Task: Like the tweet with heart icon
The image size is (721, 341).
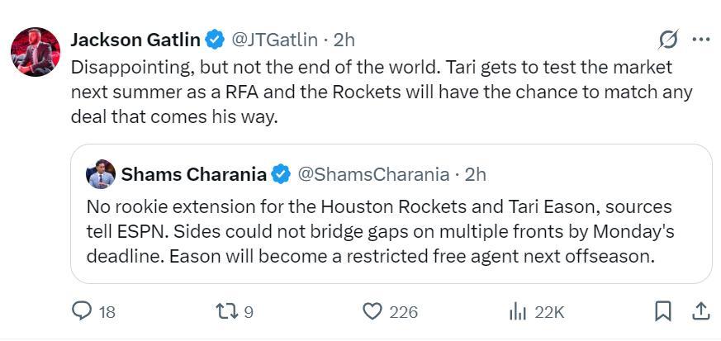Action: pyautogui.click(x=372, y=310)
